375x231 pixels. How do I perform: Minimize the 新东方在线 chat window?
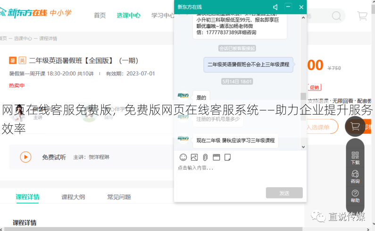point(288,7)
